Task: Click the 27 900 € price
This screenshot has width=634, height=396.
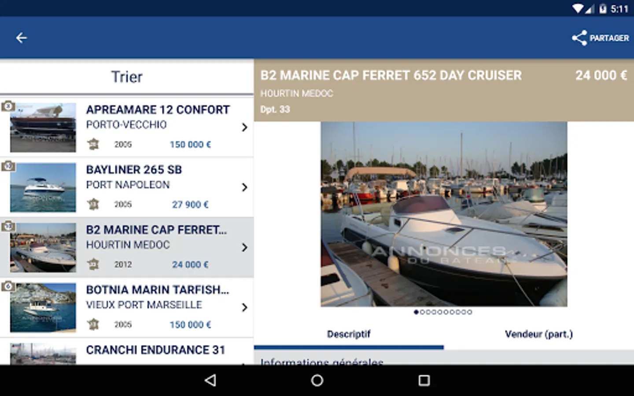Action: (x=190, y=205)
